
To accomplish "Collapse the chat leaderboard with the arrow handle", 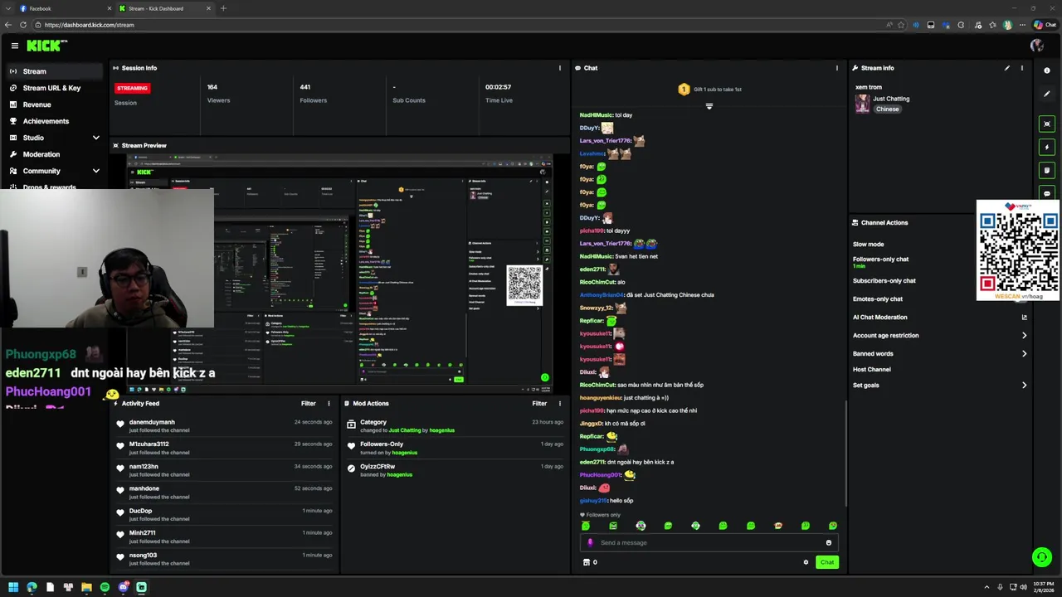I will tap(709, 106).
